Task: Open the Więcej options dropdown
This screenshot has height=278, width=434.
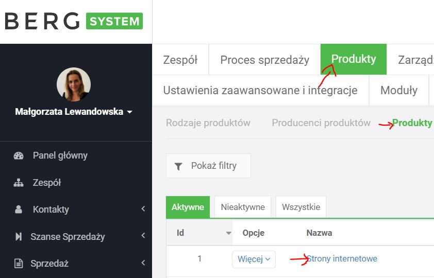Action: click(254, 259)
